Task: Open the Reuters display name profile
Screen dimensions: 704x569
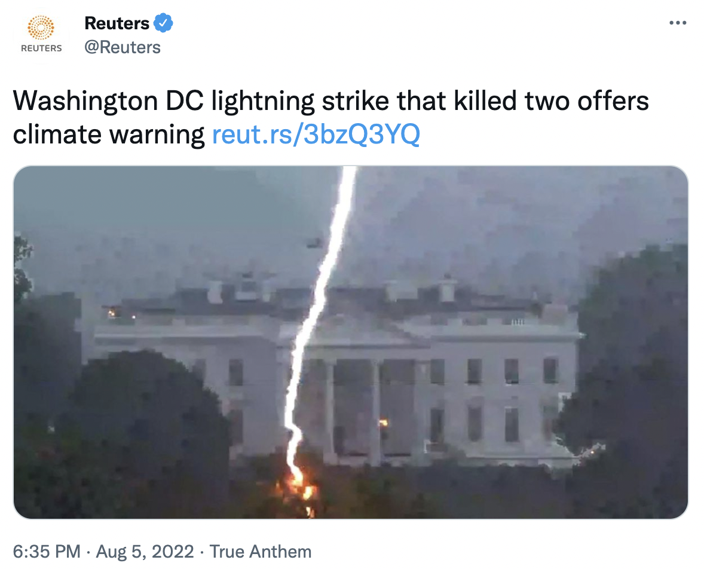Action: pos(117,23)
